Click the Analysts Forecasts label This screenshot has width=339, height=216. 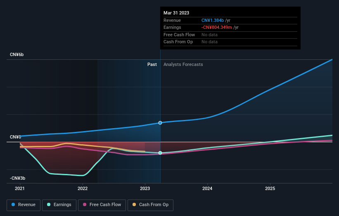[183, 65]
